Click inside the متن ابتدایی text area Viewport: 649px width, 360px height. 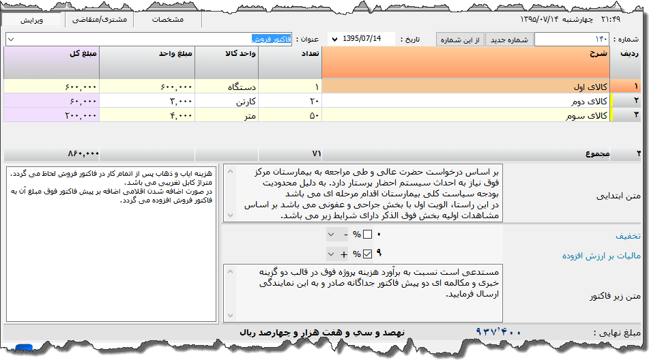coord(363,194)
